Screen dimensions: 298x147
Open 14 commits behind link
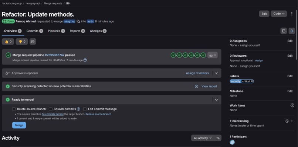[x=53, y=114]
